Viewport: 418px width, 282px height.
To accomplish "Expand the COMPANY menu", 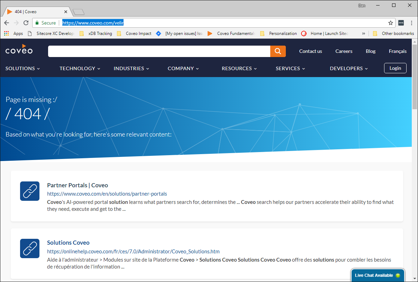I will pos(183,68).
